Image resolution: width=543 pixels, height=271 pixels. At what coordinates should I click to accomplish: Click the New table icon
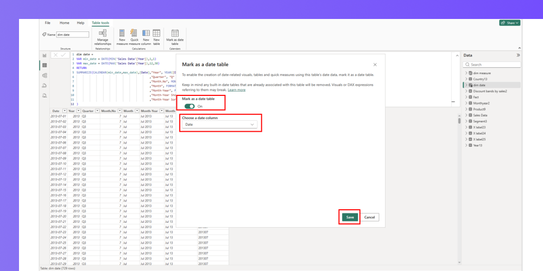tap(156, 33)
